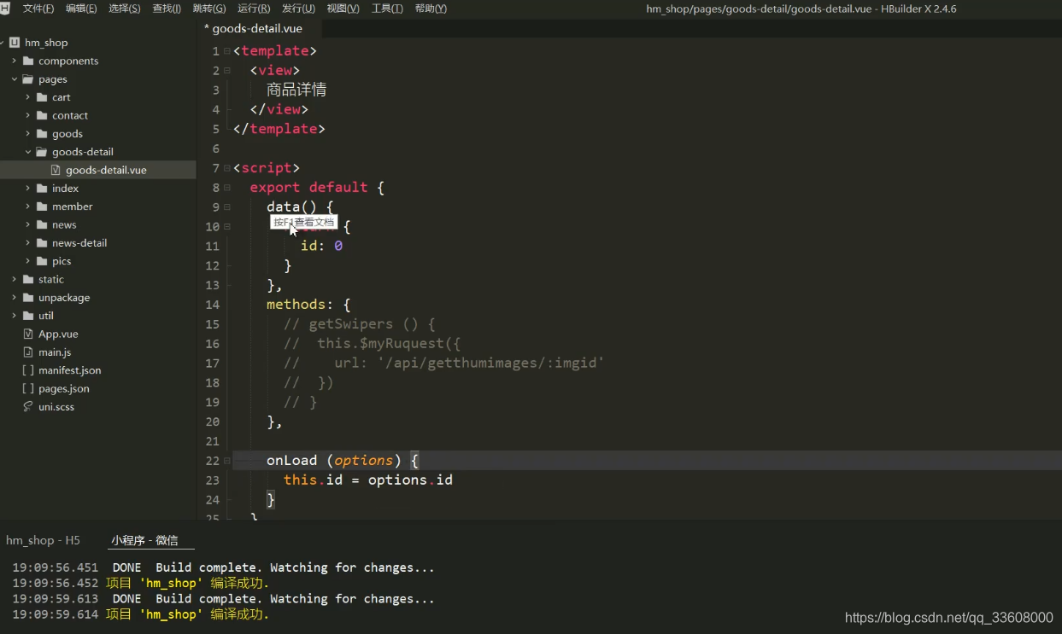The image size is (1062, 634).
Task: Click the news-detail folder icon
Action: coord(42,243)
